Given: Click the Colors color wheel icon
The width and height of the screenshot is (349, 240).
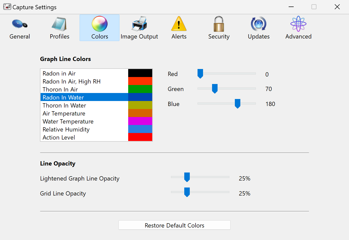Looking at the screenshot, I should coord(99,24).
